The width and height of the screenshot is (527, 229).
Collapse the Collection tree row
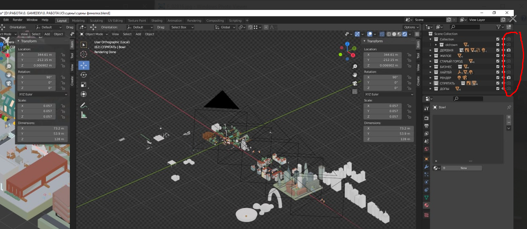tap(430, 39)
